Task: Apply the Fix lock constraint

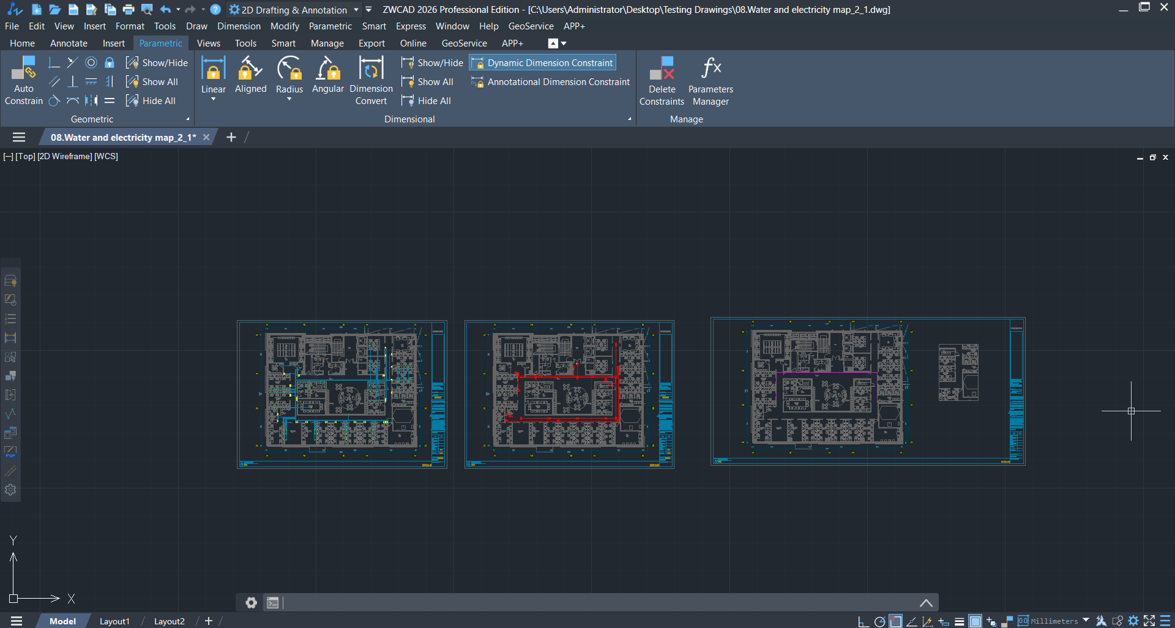Action: (110, 62)
